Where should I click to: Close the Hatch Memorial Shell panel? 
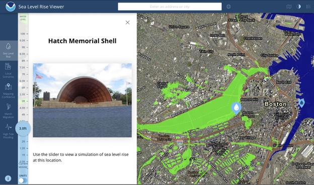[128, 23]
